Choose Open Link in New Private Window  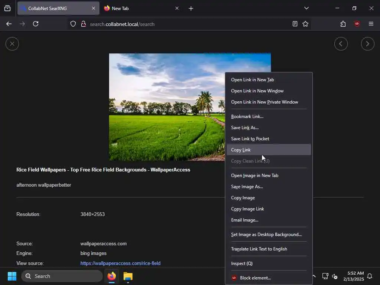(x=269, y=102)
